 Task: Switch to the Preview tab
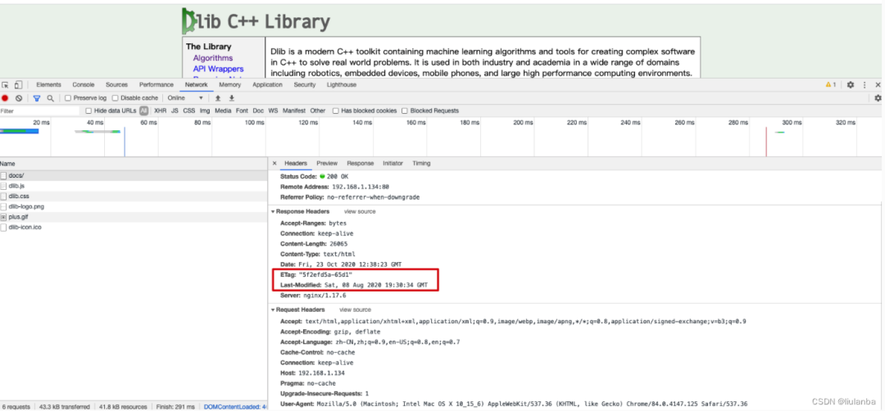[327, 164]
